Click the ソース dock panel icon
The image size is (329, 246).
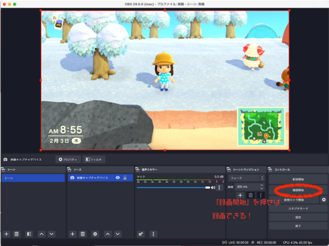coord(69,169)
